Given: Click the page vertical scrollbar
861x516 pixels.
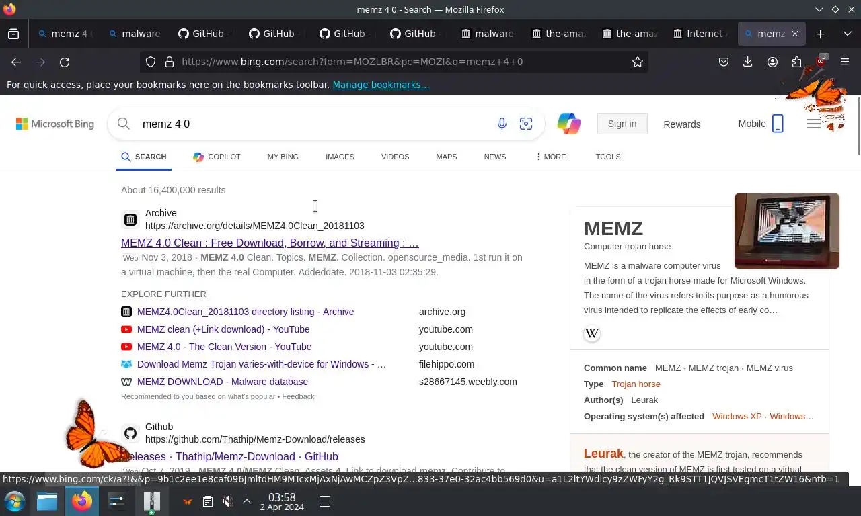Looking at the screenshot, I should 858,126.
